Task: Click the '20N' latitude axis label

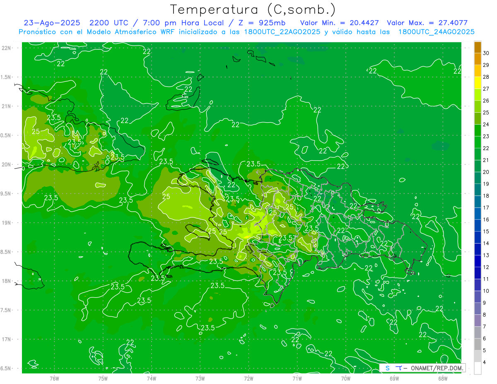Action: 6,165
